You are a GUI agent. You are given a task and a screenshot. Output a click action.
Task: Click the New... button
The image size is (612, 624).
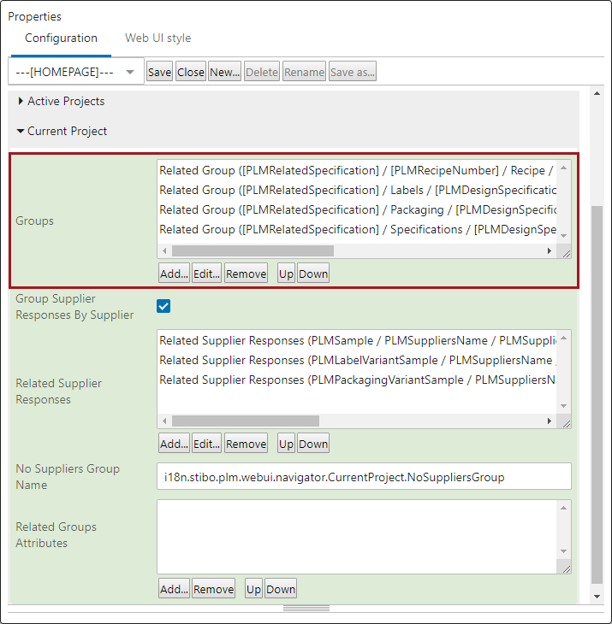pyautogui.click(x=225, y=72)
